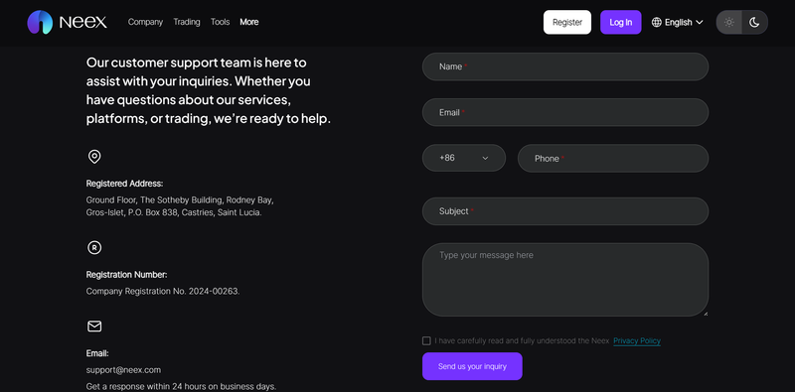Screen dimensions: 795x392
Task: Click the envelope email icon
Action: click(x=94, y=327)
